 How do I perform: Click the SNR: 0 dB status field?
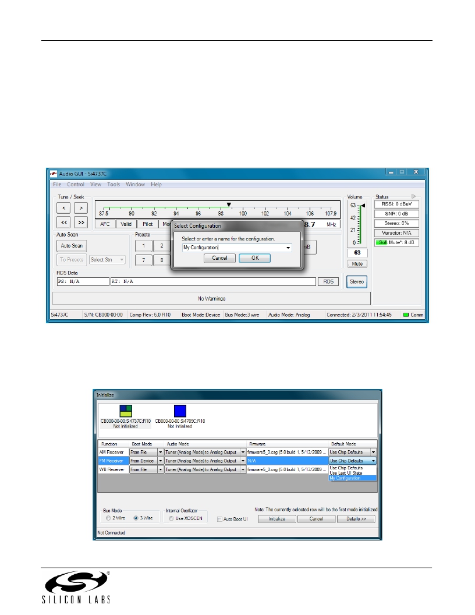coord(396,214)
